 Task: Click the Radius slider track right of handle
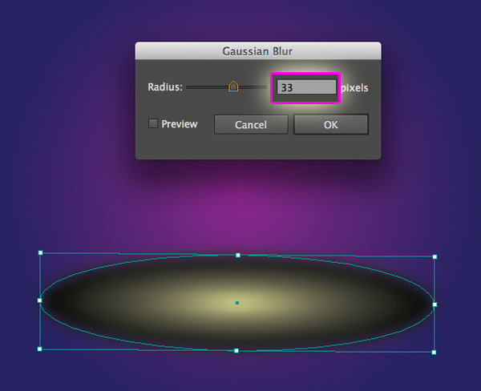(252, 87)
